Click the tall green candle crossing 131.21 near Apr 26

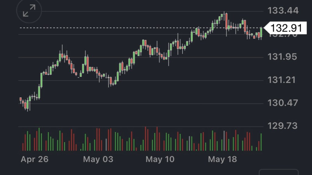(41, 80)
